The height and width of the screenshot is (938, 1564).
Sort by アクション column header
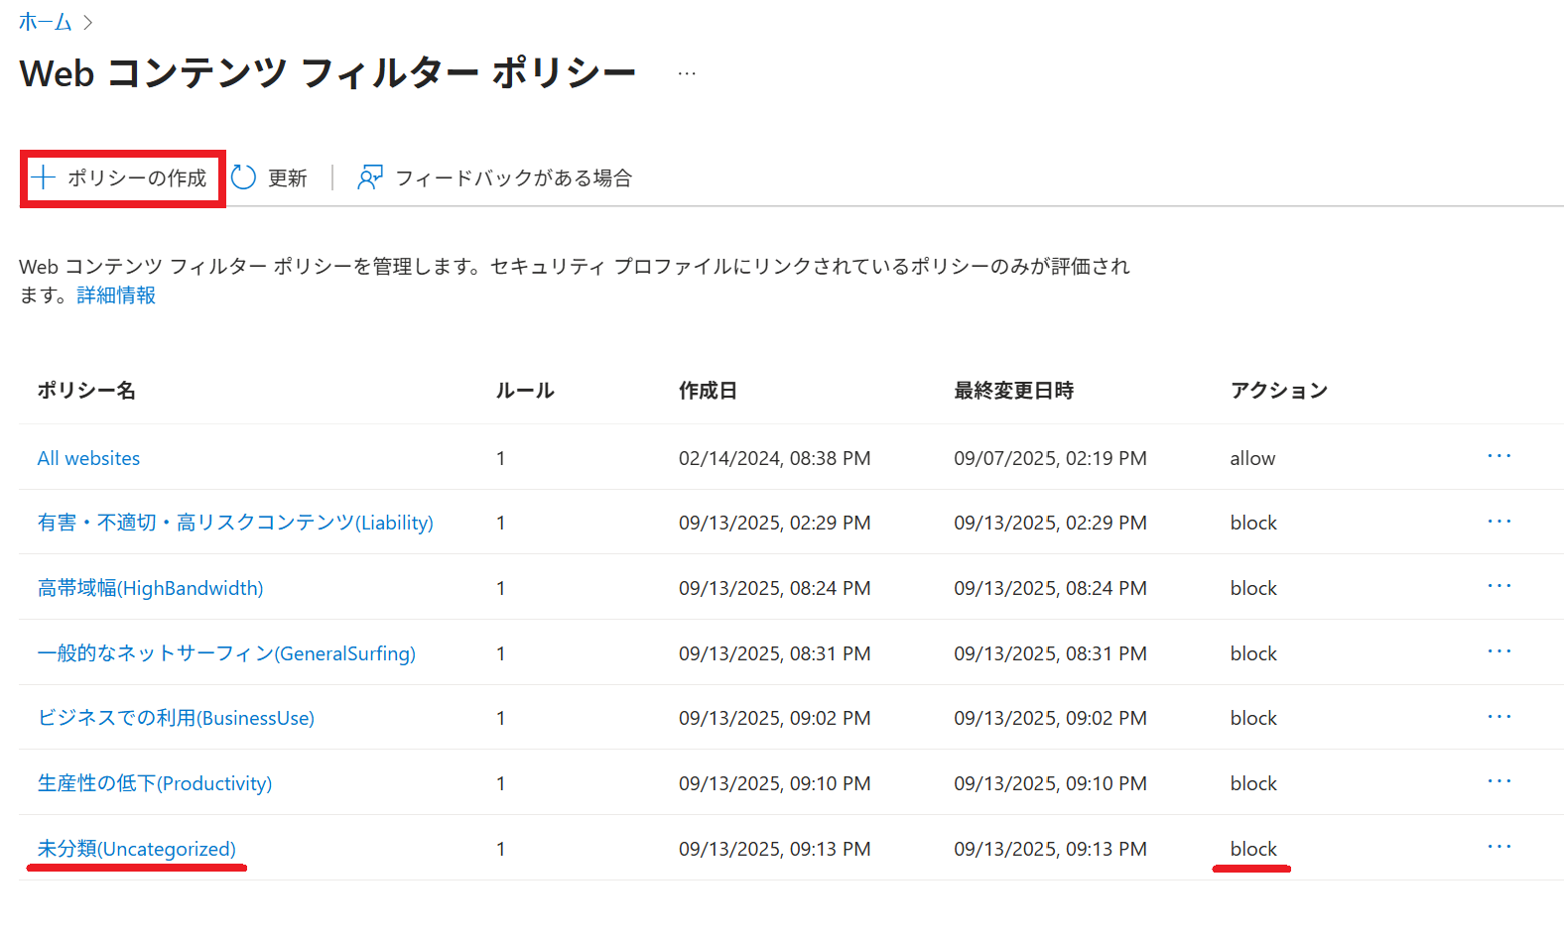(x=1279, y=391)
